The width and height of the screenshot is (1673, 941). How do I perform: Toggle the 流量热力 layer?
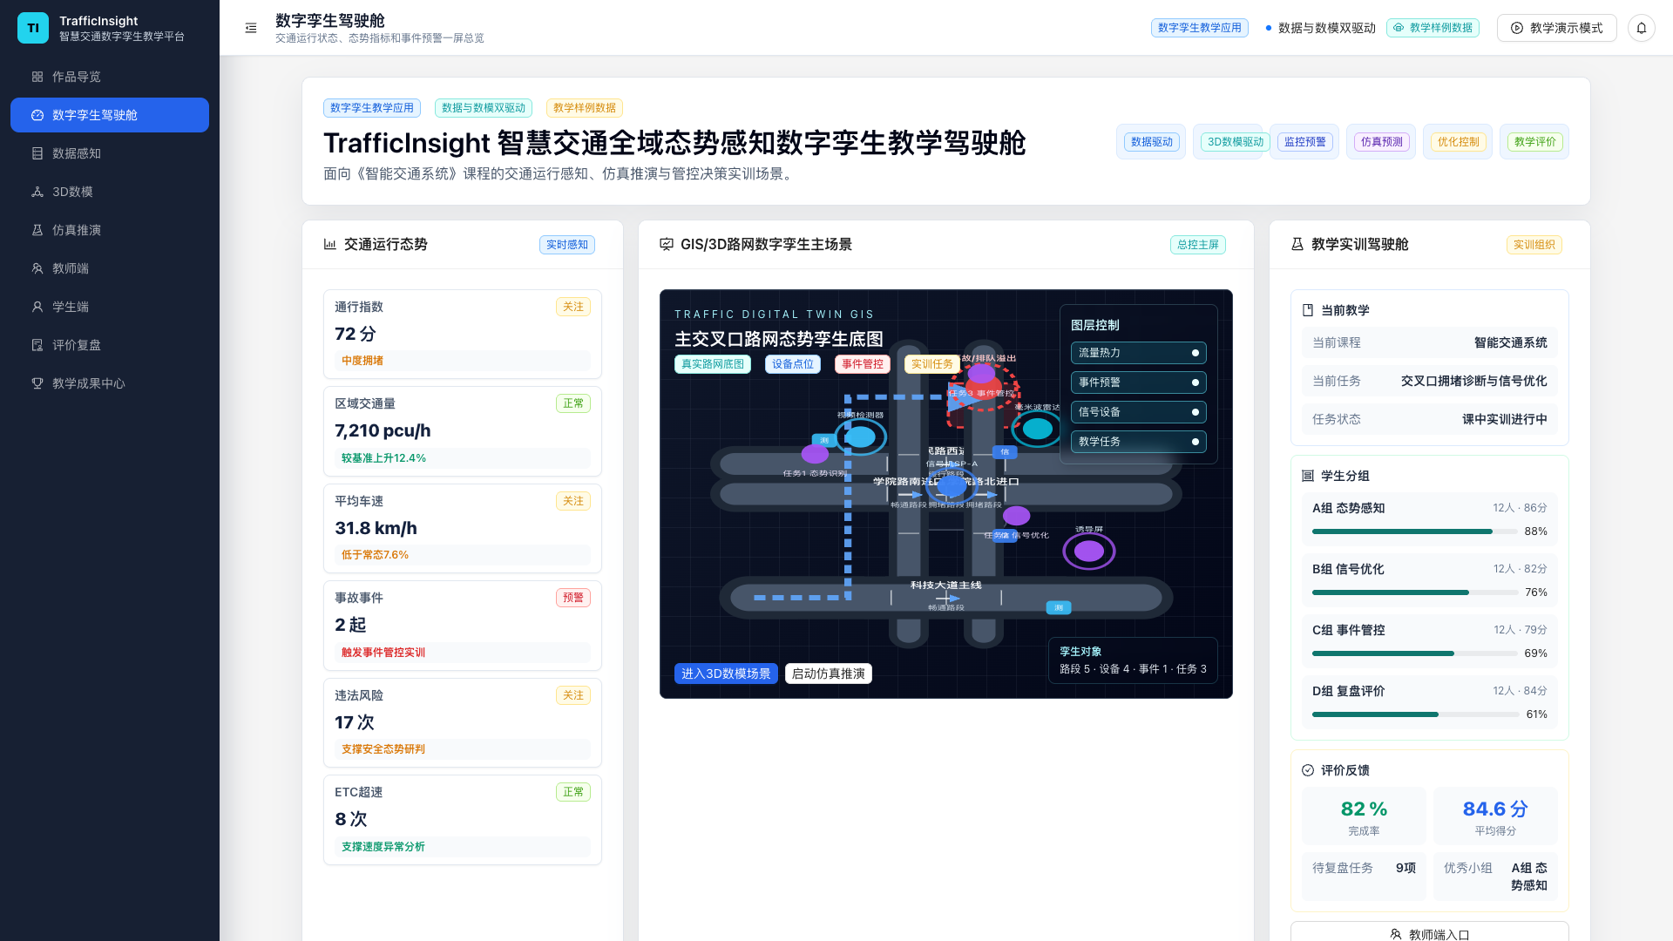click(x=1138, y=353)
